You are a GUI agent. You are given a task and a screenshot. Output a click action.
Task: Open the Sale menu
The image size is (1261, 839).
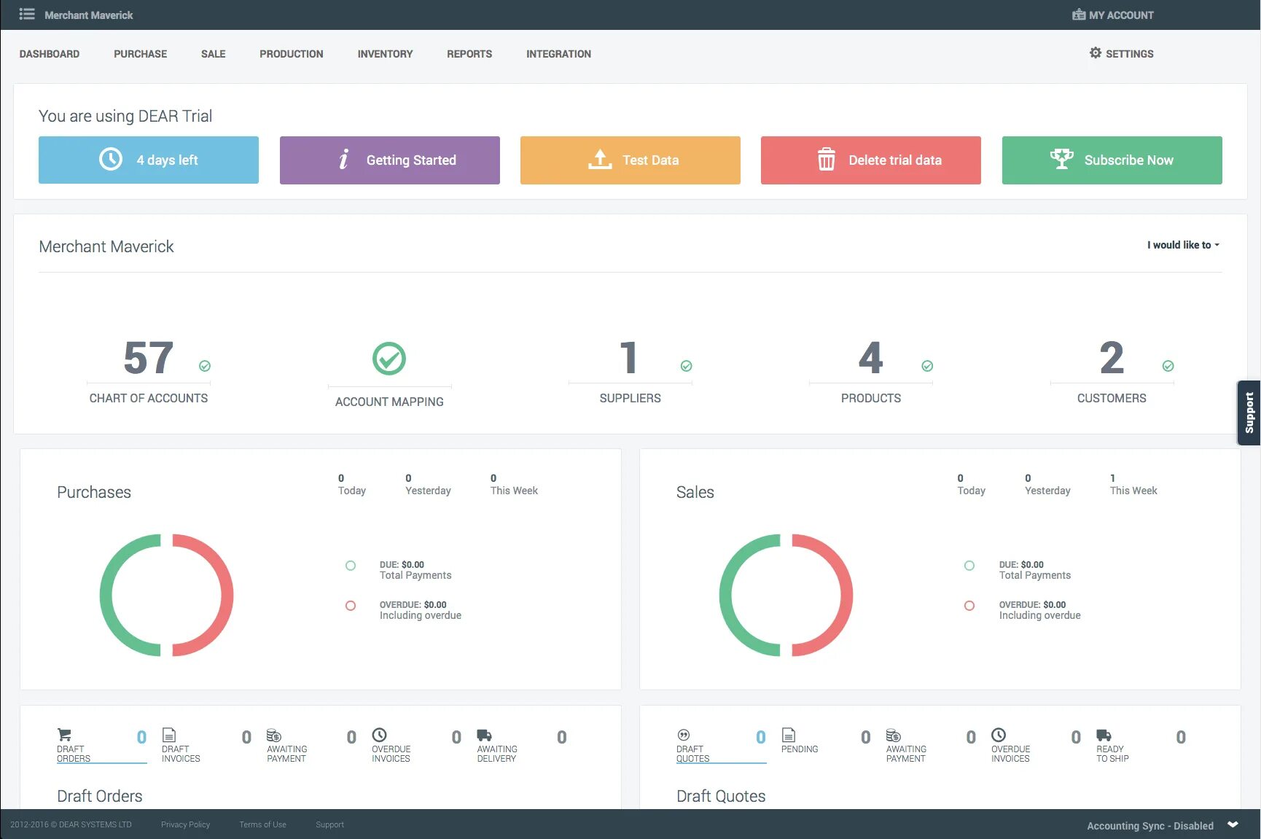click(213, 54)
